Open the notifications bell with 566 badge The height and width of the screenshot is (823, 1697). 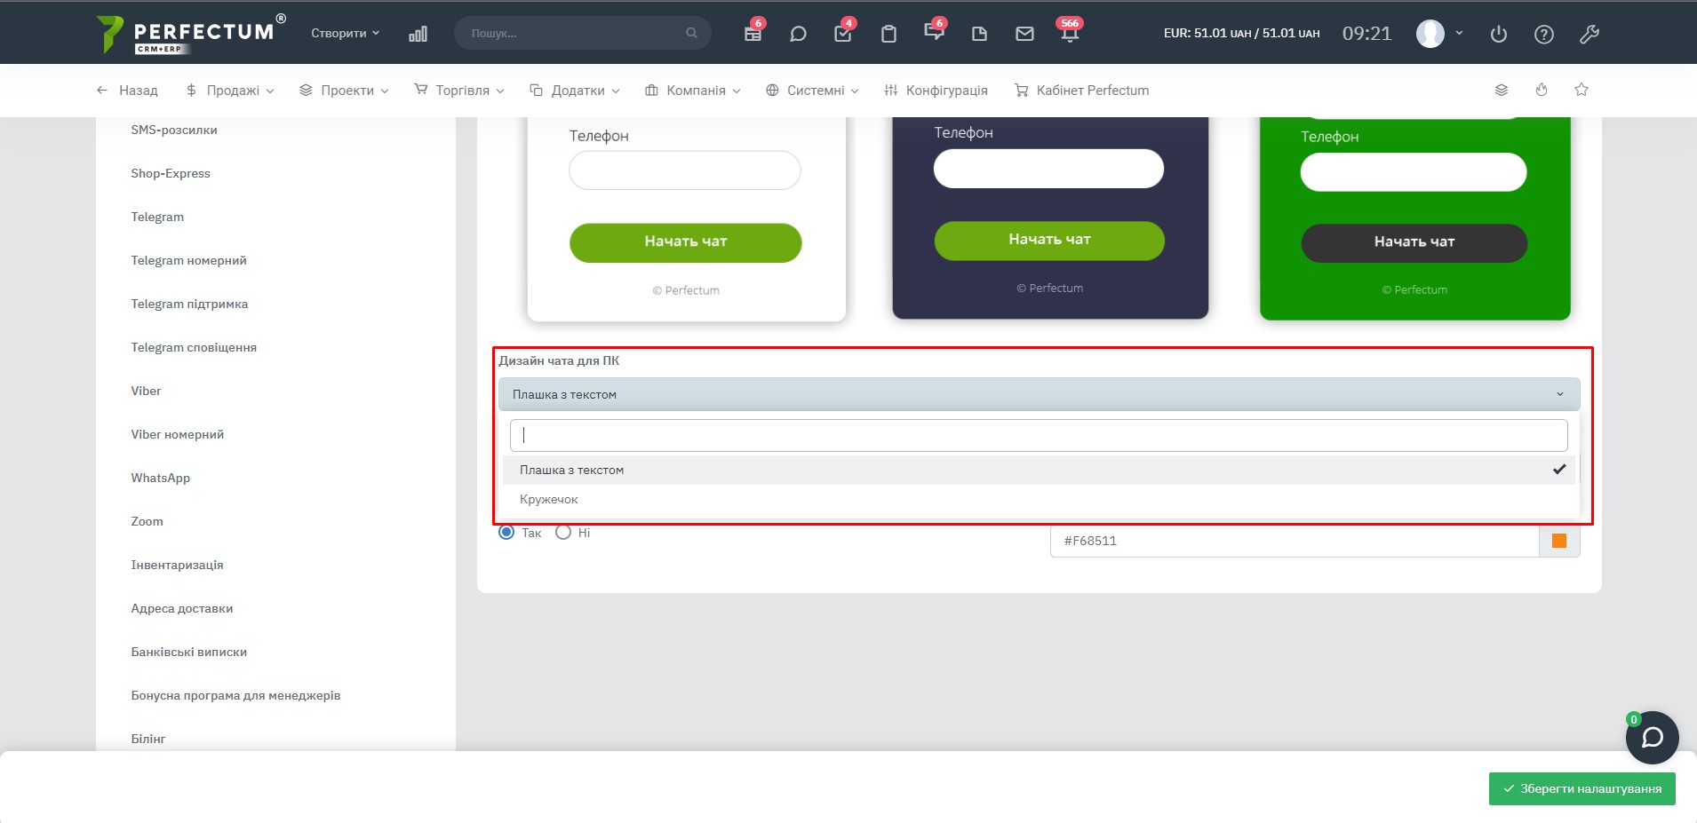(x=1070, y=34)
